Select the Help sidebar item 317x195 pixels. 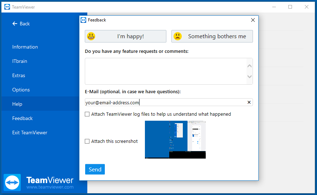40,104
